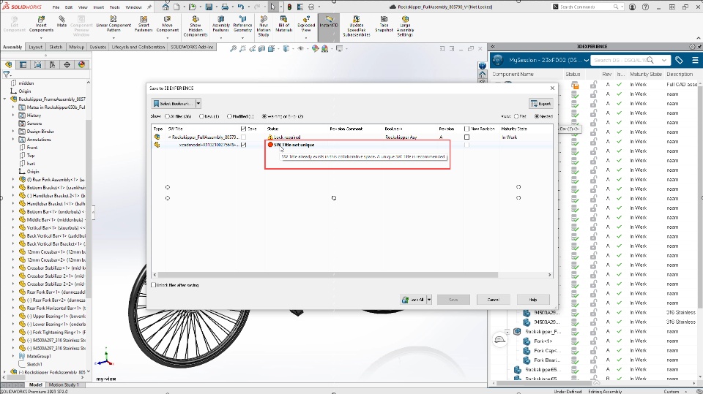This screenshot has height=394, width=703.
Task: Collapse the Rockskipper_FrameAssembly tree node
Action: pyautogui.click(x=5, y=99)
